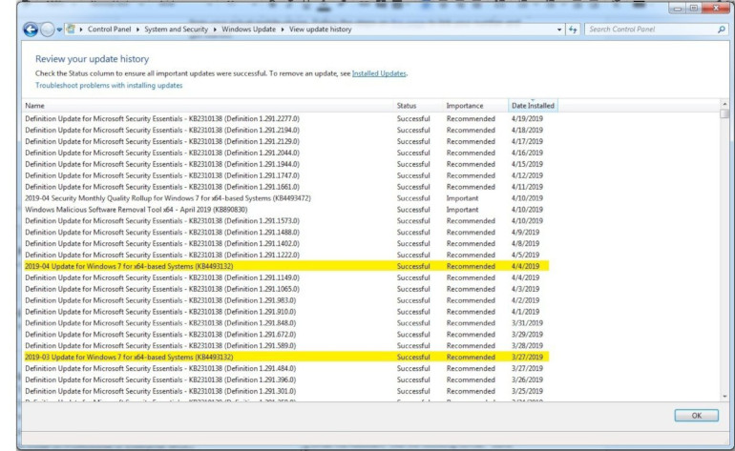Select Definition 1.291.672.0 update row
Viewport: 735px width, 451px height.
[x=286, y=335]
